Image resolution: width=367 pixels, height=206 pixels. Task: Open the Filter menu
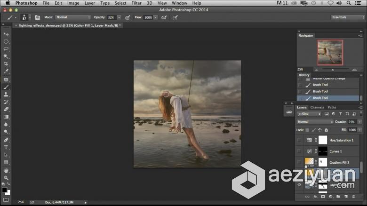tap(136, 3)
